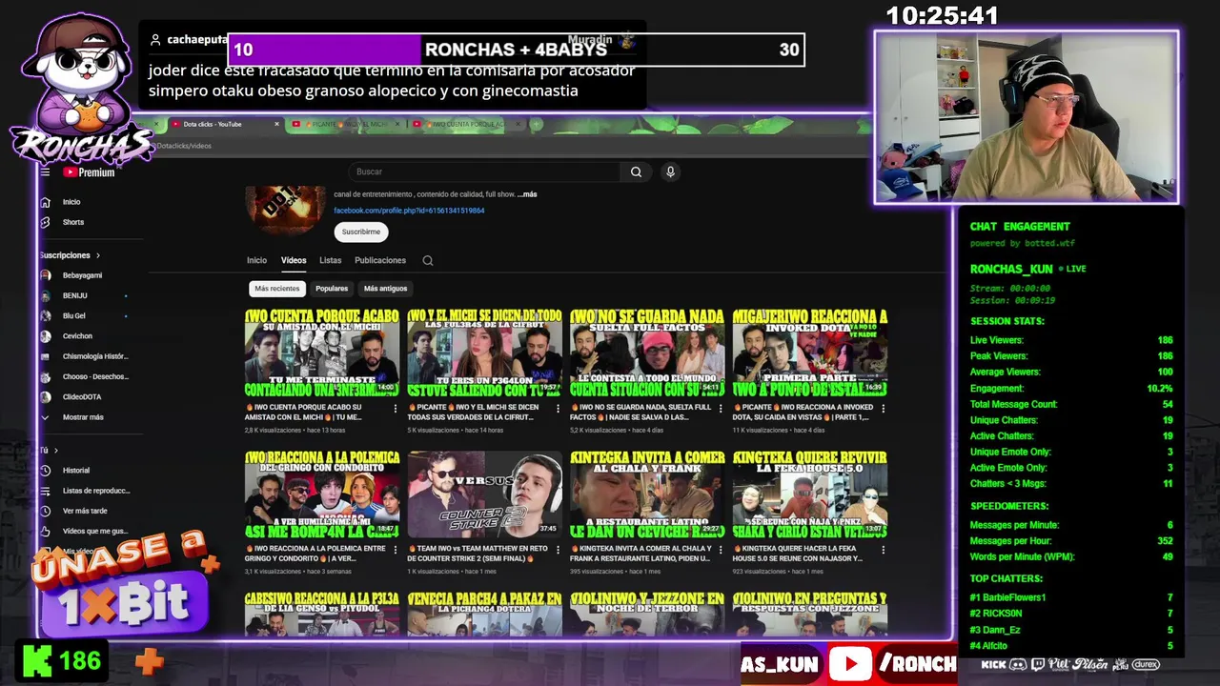Click the Suscribirme button
Viewport: 1220px width, 686px height.
[x=361, y=232]
